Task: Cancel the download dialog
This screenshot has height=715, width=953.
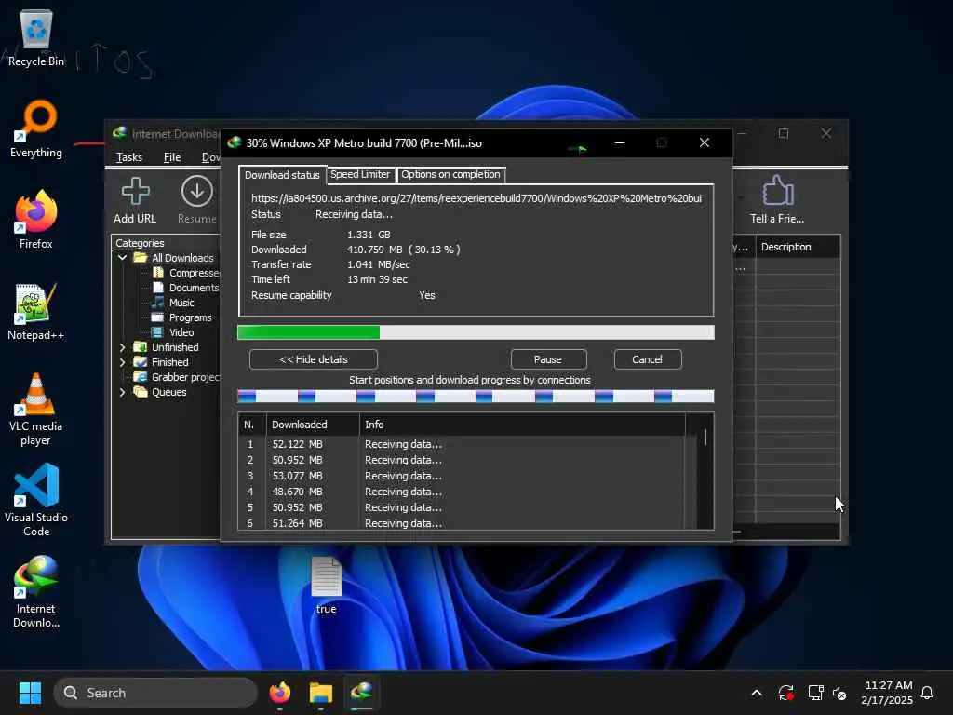Action: tap(648, 359)
